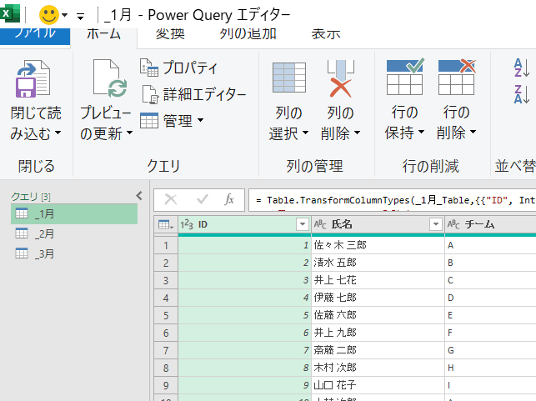536x401 pixels.
Task: Sort descending with the Z-A icon
Action: (522, 94)
